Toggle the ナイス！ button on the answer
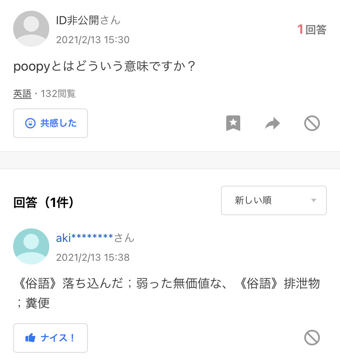Image resolution: width=340 pixels, height=361 pixels. click(x=51, y=338)
